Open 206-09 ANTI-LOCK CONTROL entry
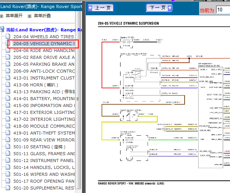 click(x=44, y=71)
